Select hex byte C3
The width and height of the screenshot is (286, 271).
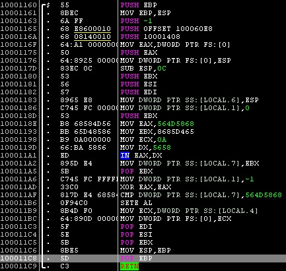click(65, 266)
